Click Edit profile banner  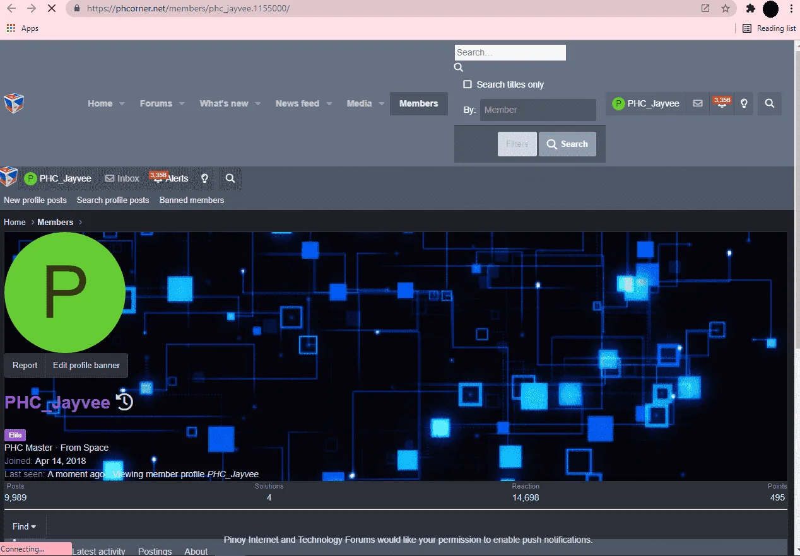coord(86,365)
